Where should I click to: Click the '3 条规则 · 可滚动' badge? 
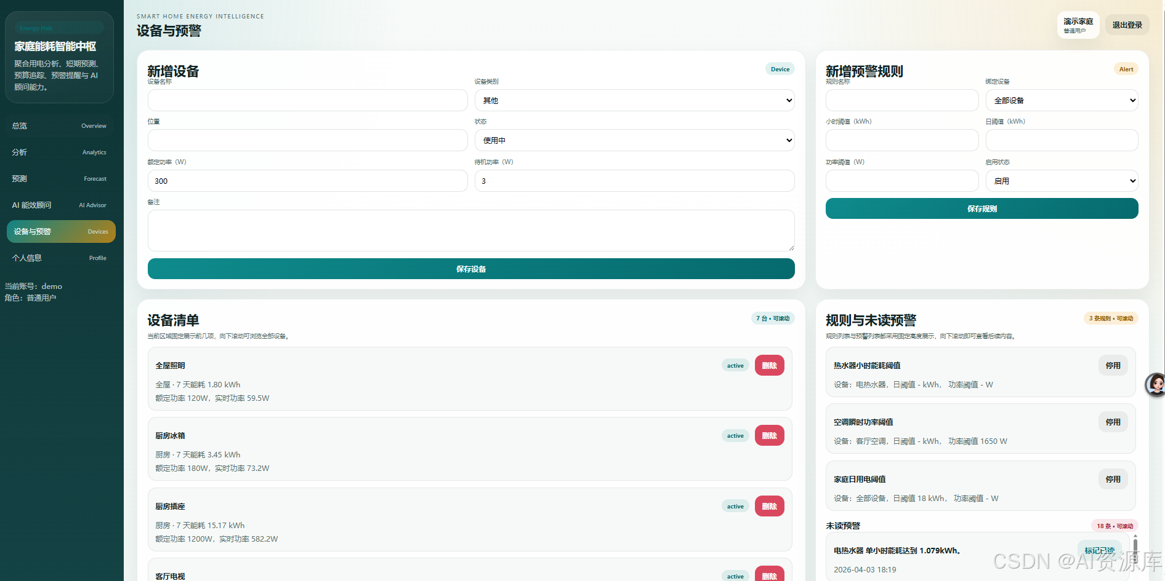(1111, 318)
